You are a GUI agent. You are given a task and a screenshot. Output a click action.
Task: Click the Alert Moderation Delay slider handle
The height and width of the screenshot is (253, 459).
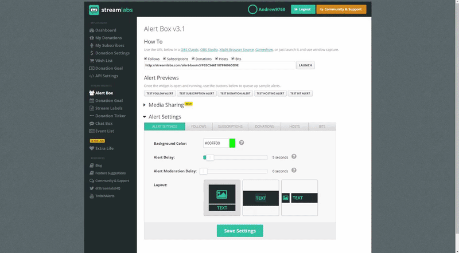click(x=204, y=171)
